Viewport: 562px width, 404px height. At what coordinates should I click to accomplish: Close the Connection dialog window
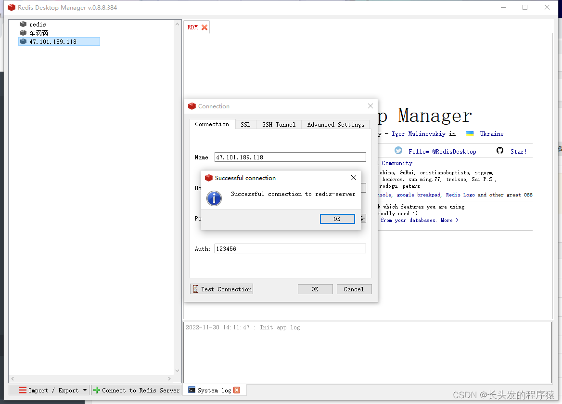(370, 106)
